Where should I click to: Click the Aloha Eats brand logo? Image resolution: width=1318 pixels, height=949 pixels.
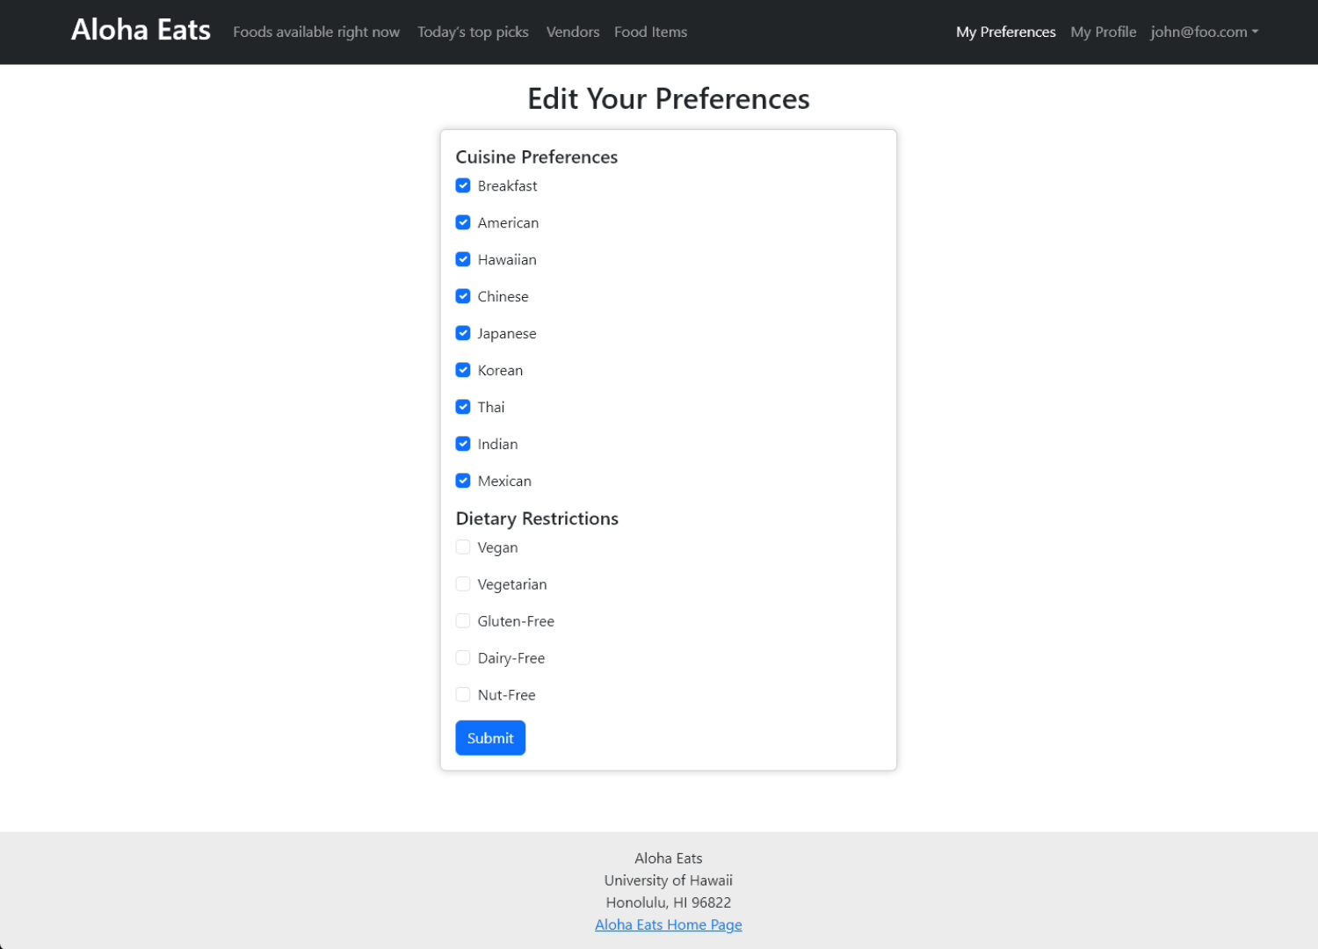tap(141, 30)
